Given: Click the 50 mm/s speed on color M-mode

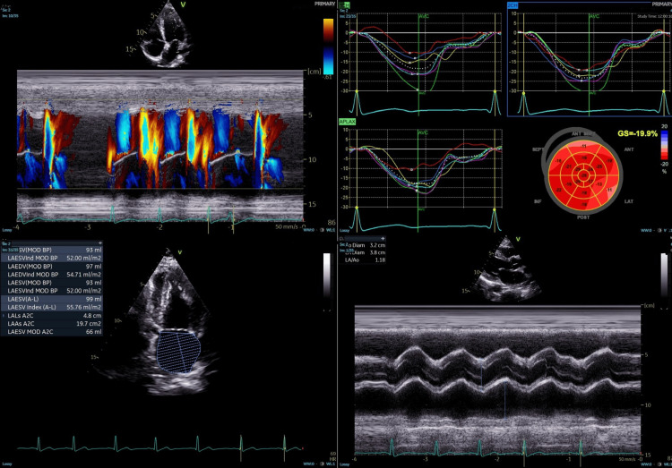Looking at the screenshot, I should 288,227.
